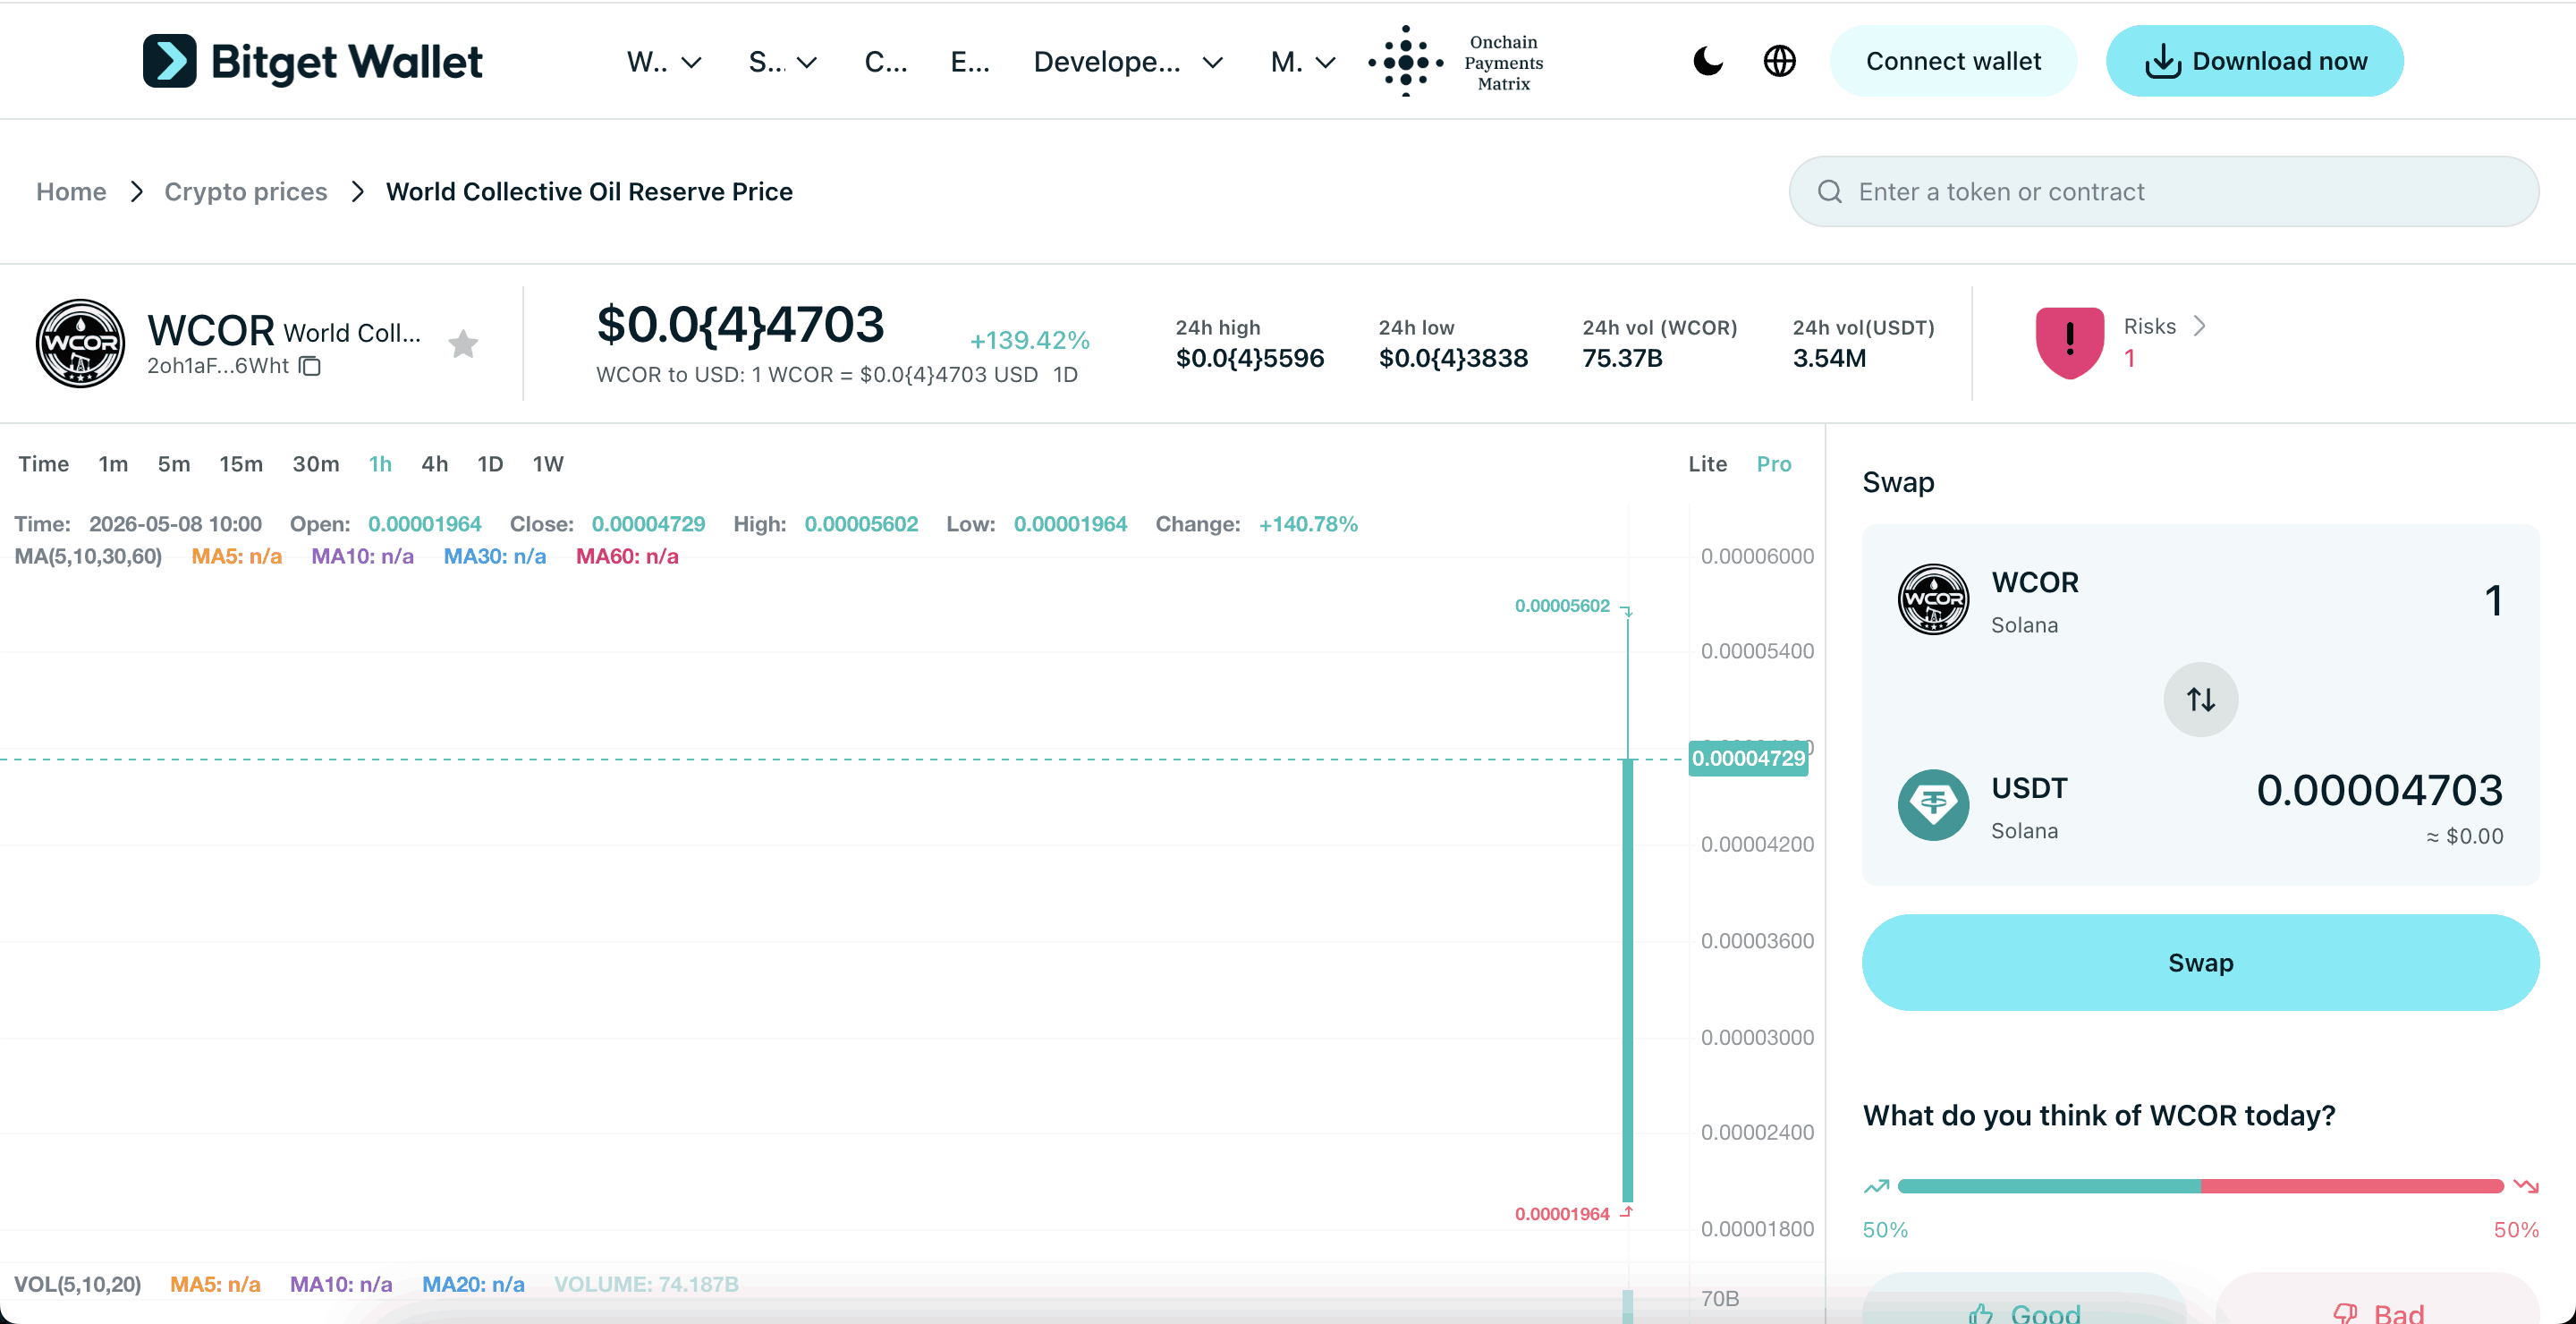Swap token direction arrows button
This screenshot has width=2576, height=1324.
(x=2200, y=699)
